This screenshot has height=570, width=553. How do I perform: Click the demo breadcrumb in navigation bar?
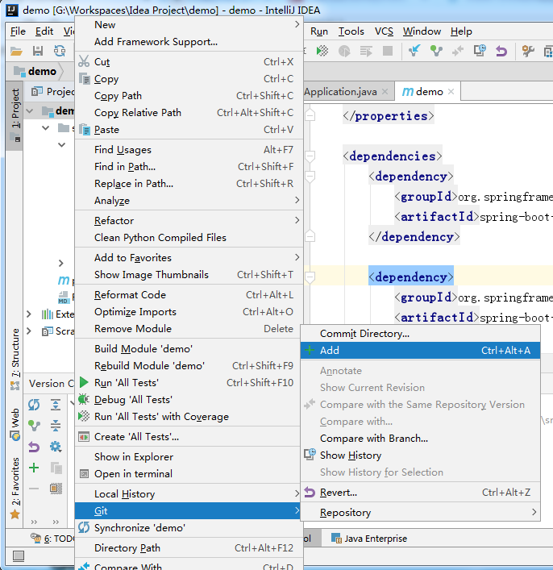coord(35,71)
